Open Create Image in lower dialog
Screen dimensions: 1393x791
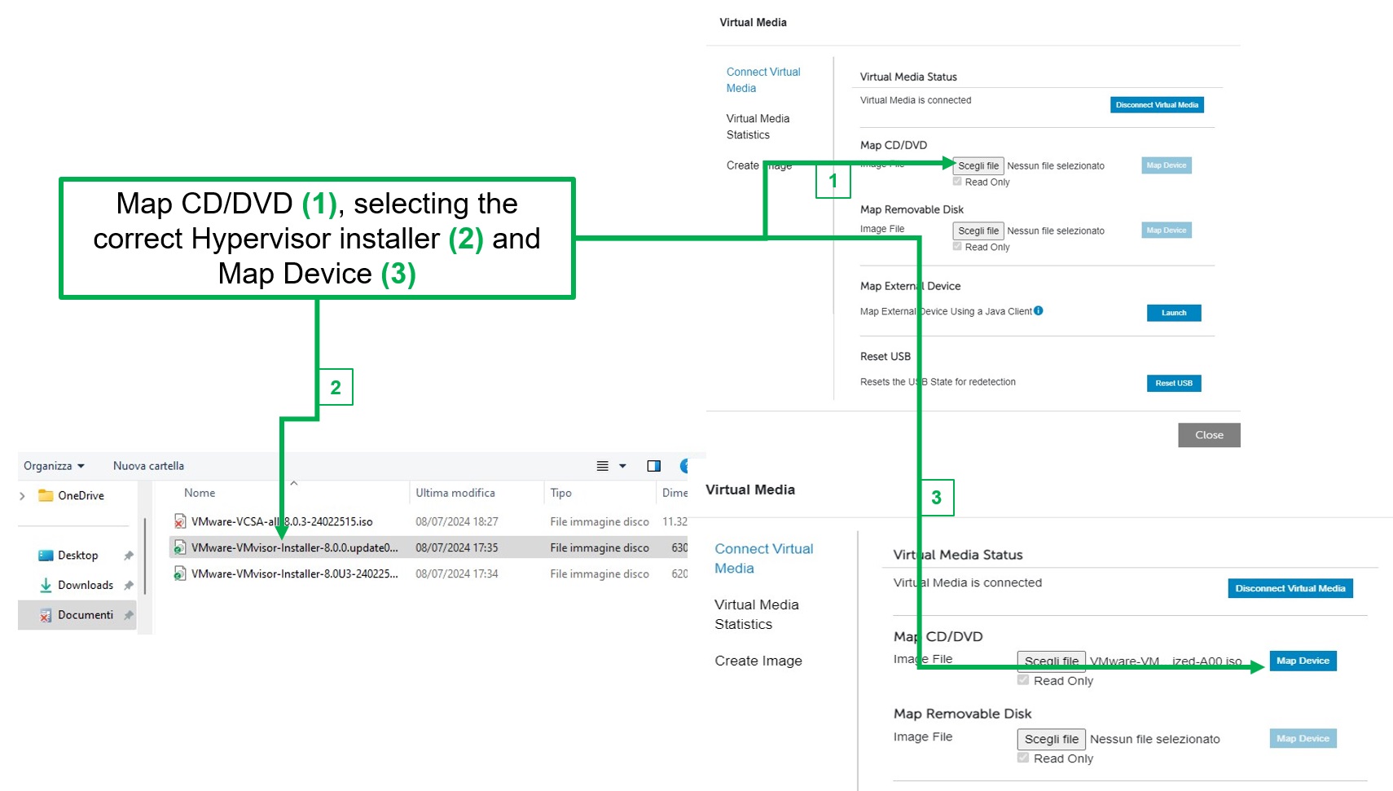758,661
